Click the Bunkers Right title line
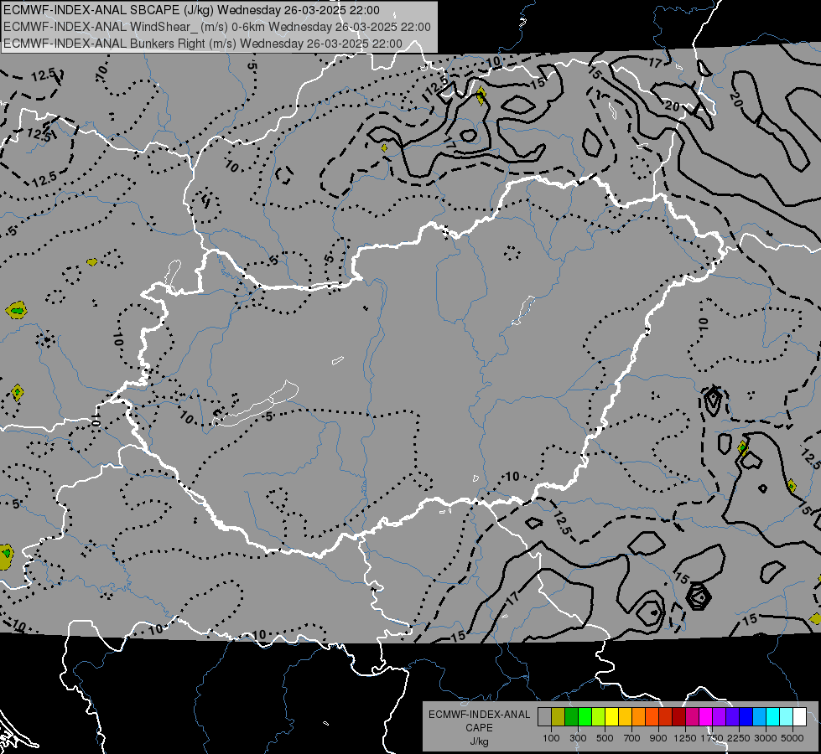 tap(203, 44)
